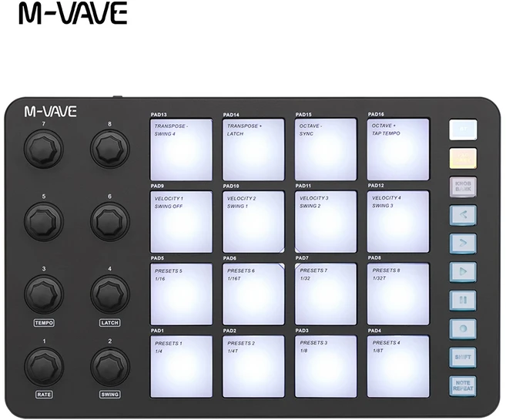
Task: Tap PAD16 labeled OCTAVE + TAP TEMPO
Action: coord(398,150)
